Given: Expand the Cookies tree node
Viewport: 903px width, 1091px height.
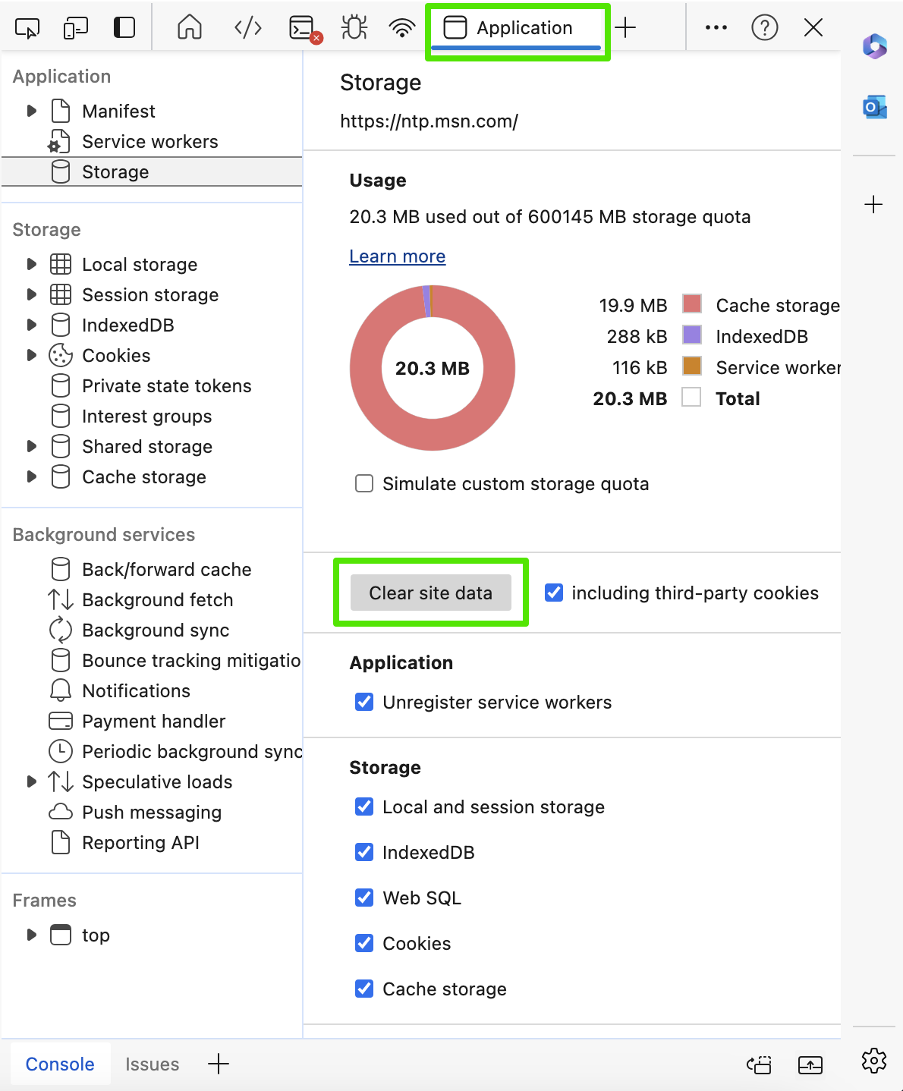Looking at the screenshot, I should 31,355.
